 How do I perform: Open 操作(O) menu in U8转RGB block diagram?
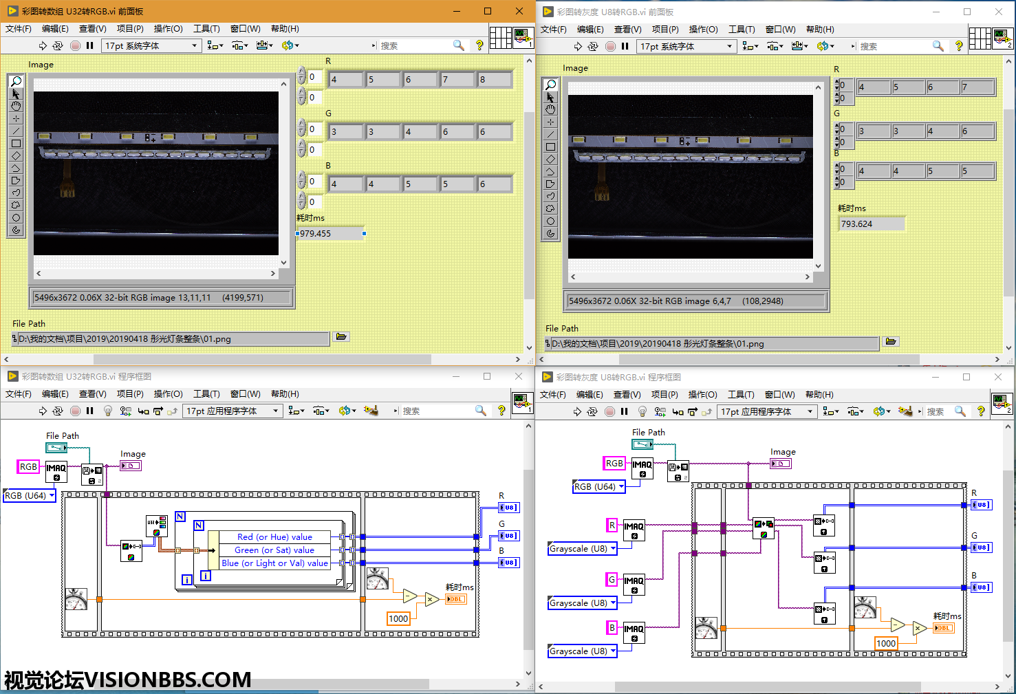click(702, 394)
